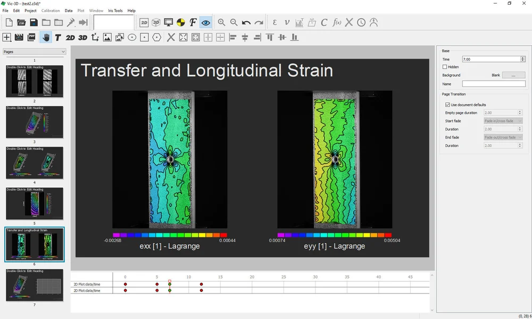Uncheck Use document defaults
This screenshot has width=532, height=319.
[x=447, y=105]
